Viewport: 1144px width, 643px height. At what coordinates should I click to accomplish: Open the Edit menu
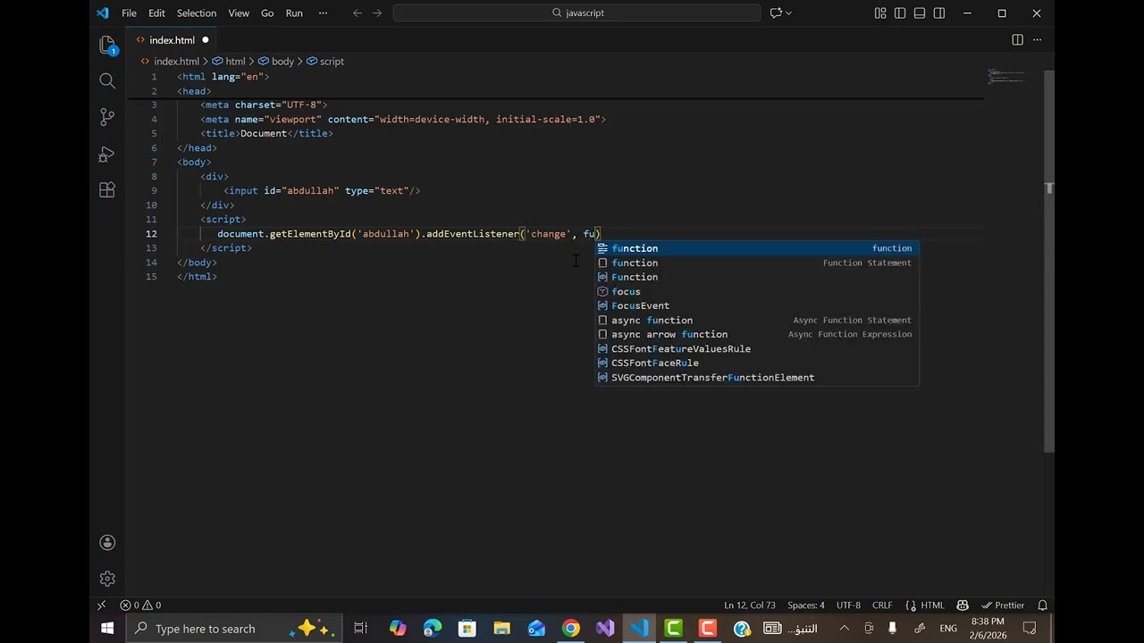(x=156, y=13)
